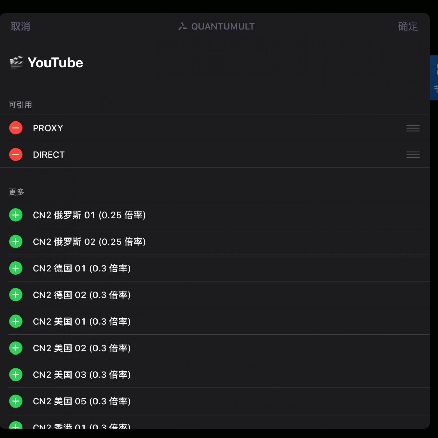Tap the green plus for CN2 美国 05
The width and height of the screenshot is (438, 438).
pos(15,401)
